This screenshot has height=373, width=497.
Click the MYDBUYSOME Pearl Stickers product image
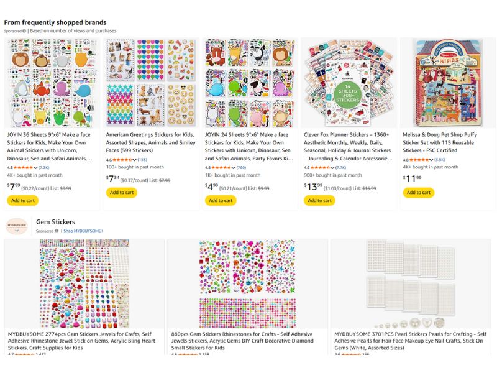coord(411,284)
